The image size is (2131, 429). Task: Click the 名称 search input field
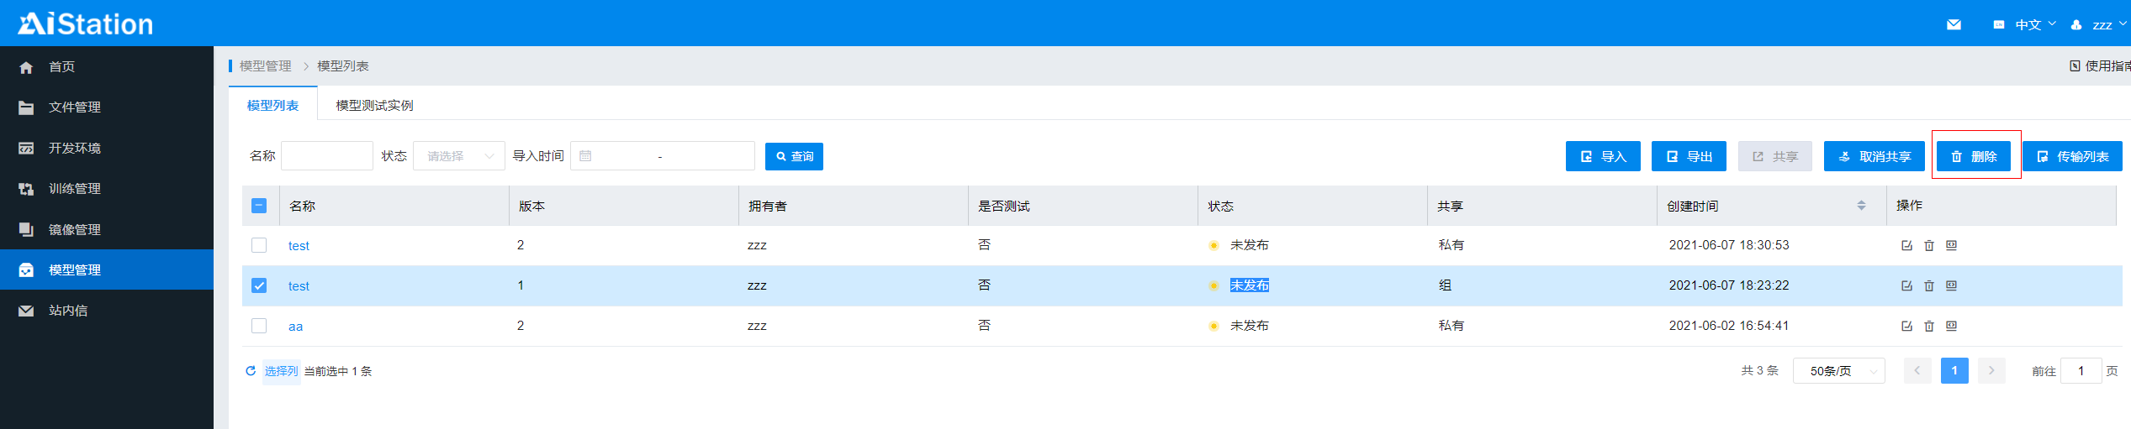(327, 156)
